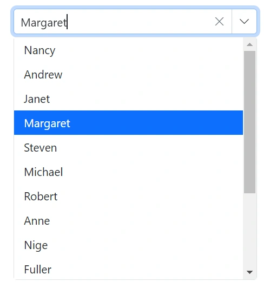The height and width of the screenshot is (294, 270).
Task: Collapse the dropdown with the chevron arrow
Action: (x=244, y=22)
